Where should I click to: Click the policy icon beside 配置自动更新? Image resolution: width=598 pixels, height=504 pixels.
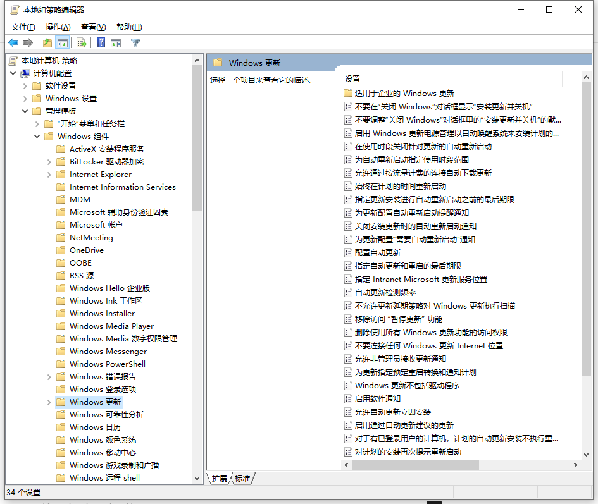pos(348,253)
